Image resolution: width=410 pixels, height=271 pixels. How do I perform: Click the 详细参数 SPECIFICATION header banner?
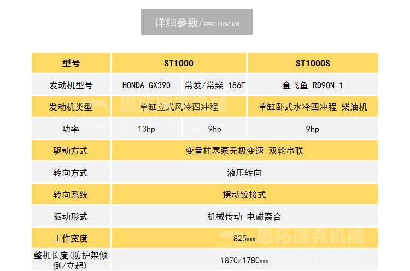197,22
